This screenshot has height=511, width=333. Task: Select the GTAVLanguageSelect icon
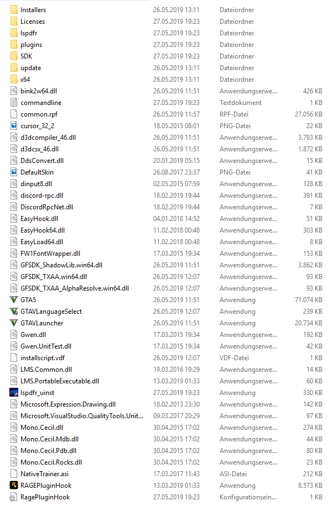pos(14,312)
